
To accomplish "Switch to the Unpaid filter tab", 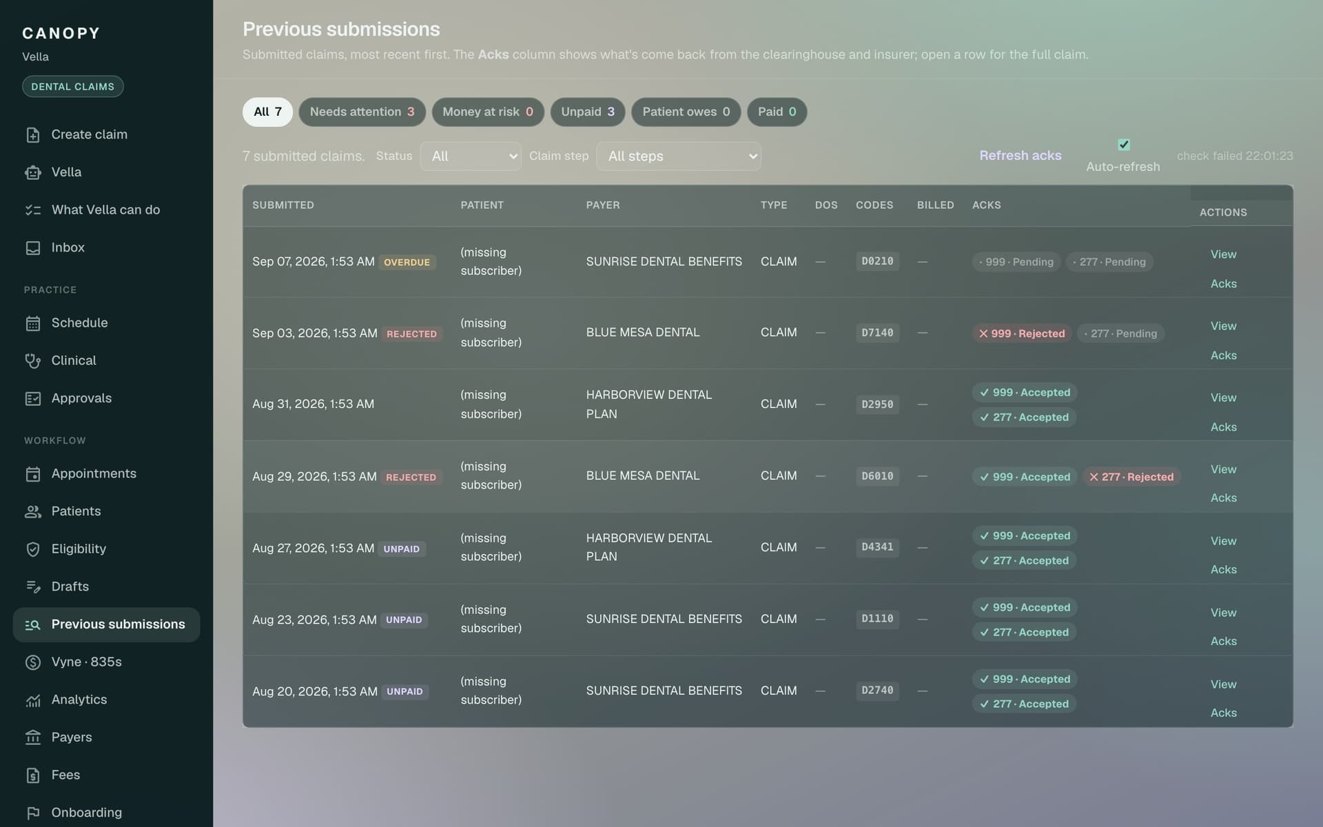I will [x=588, y=112].
